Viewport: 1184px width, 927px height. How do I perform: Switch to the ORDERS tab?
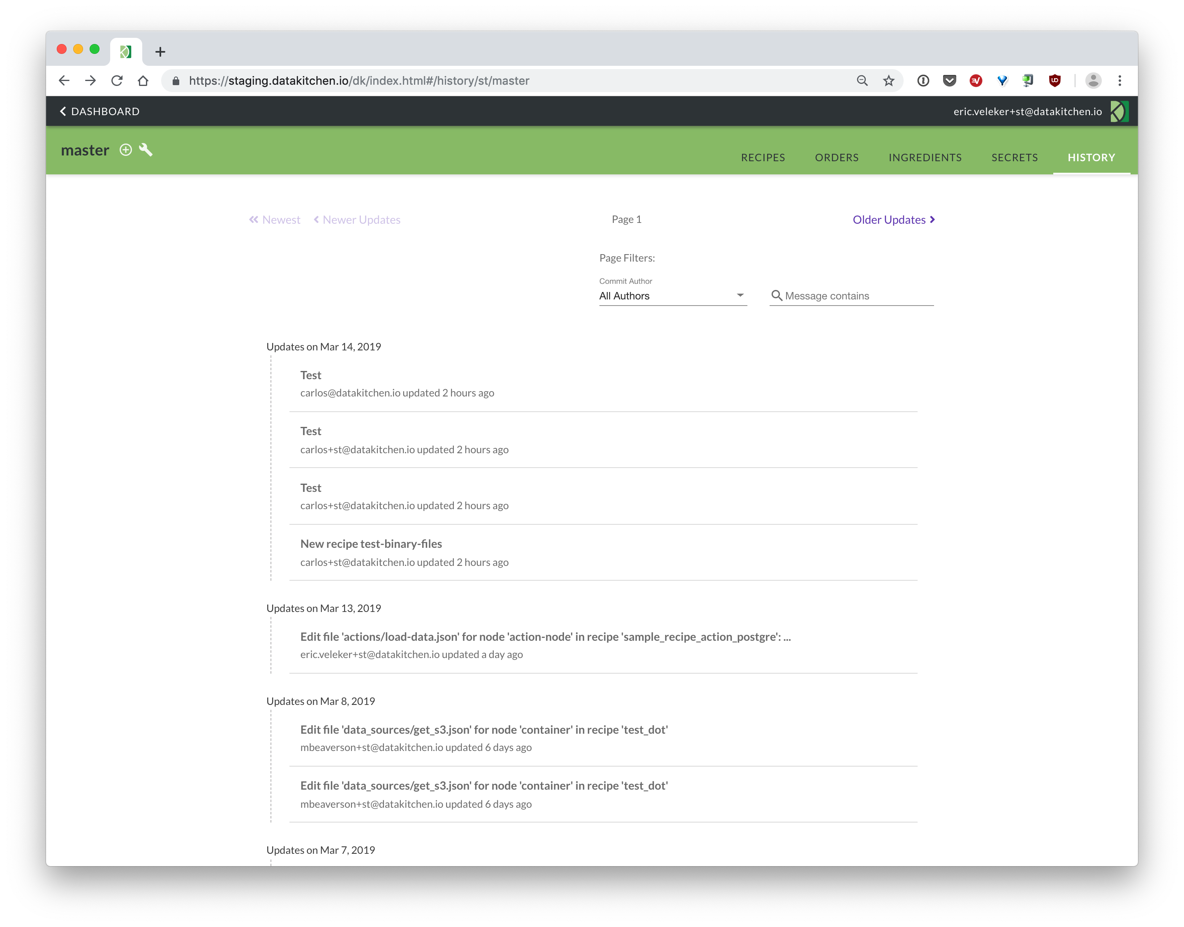pos(836,158)
